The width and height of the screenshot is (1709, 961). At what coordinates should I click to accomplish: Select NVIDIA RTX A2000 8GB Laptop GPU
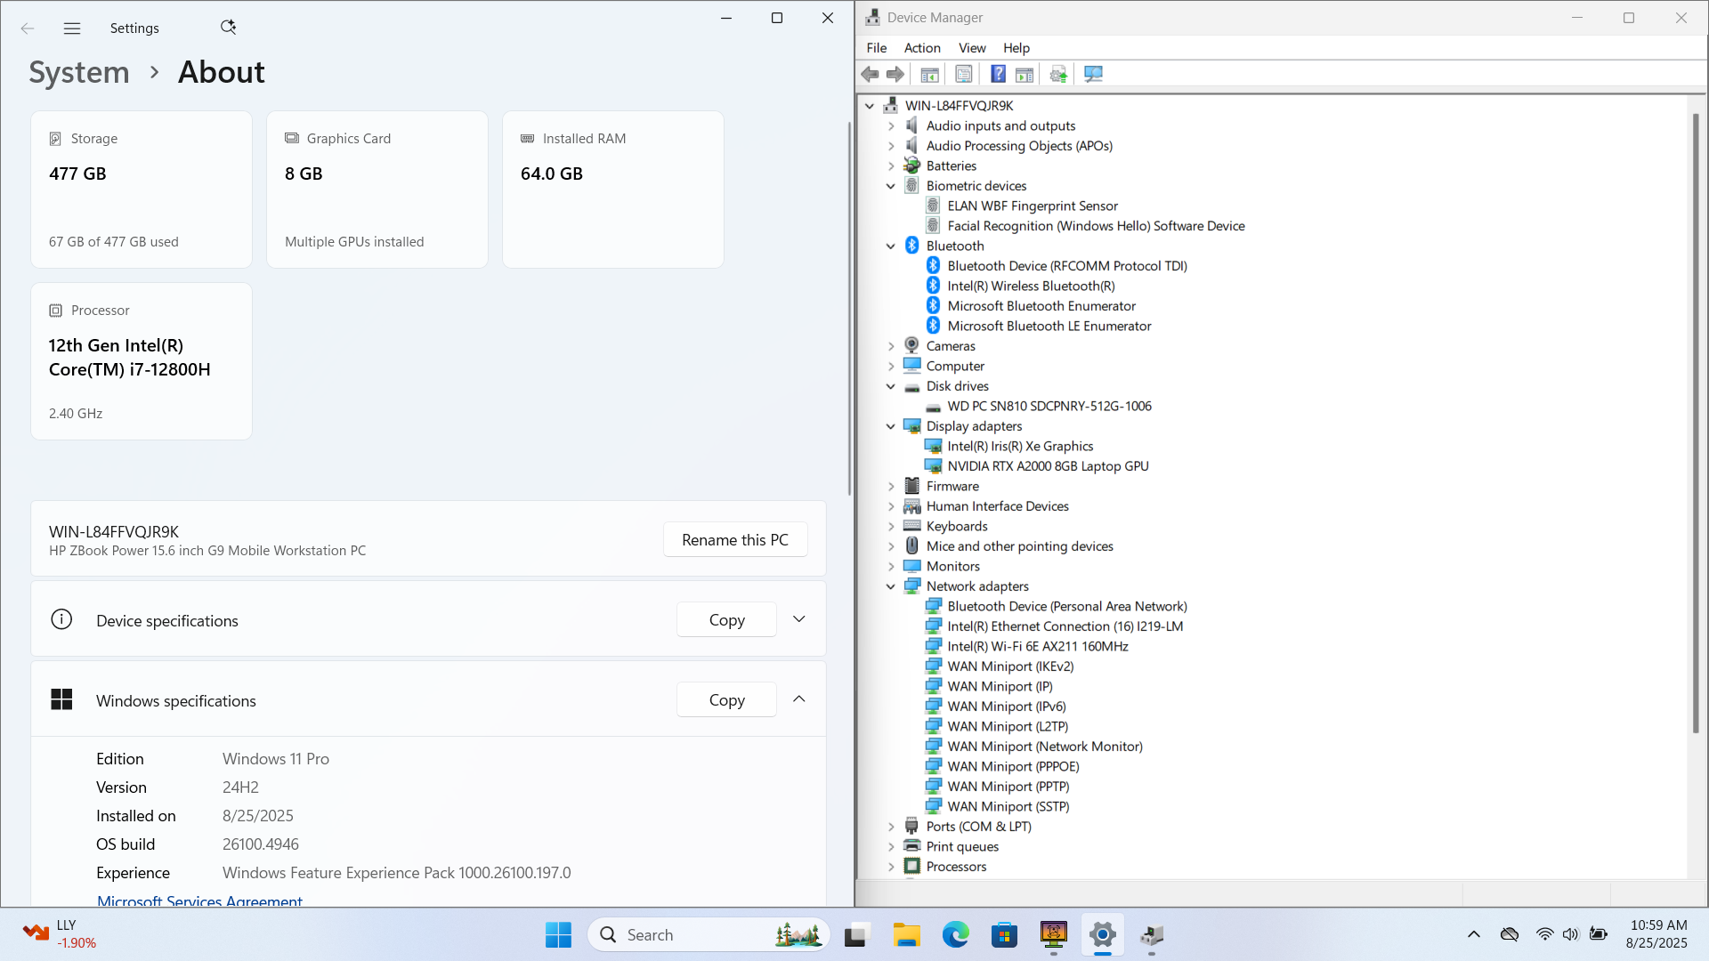(1048, 466)
